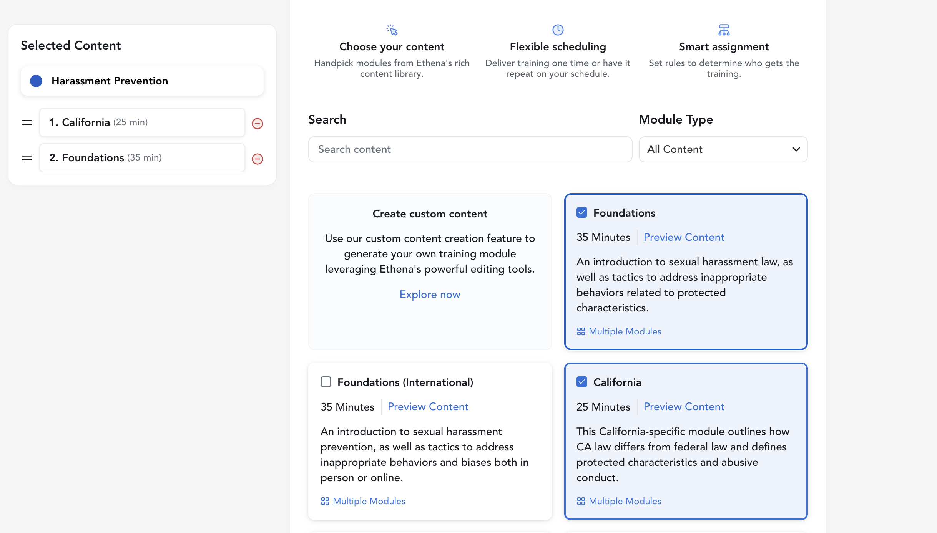
Task: Click the chevron arrow in Module Type selector
Action: 796,149
